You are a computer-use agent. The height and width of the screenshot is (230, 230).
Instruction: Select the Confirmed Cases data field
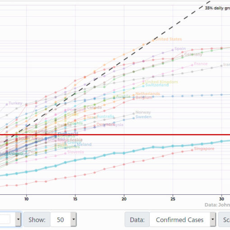[180, 220]
